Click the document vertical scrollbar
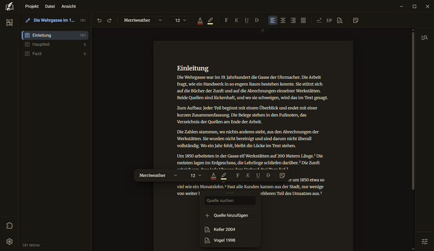This screenshot has width=434, height=251. pyautogui.click(x=413, y=111)
